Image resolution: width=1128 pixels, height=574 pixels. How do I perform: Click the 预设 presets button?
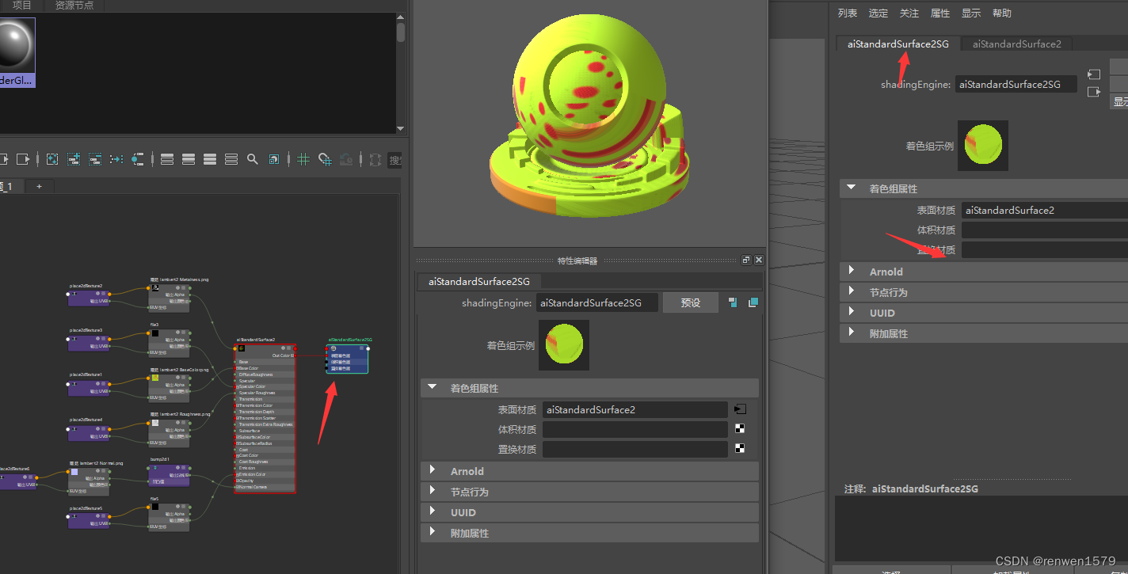click(690, 302)
